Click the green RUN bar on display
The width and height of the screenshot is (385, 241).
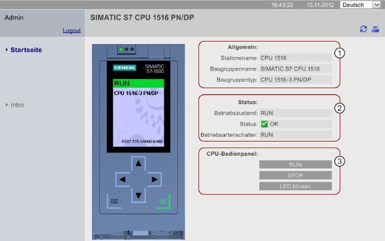coord(139,83)
